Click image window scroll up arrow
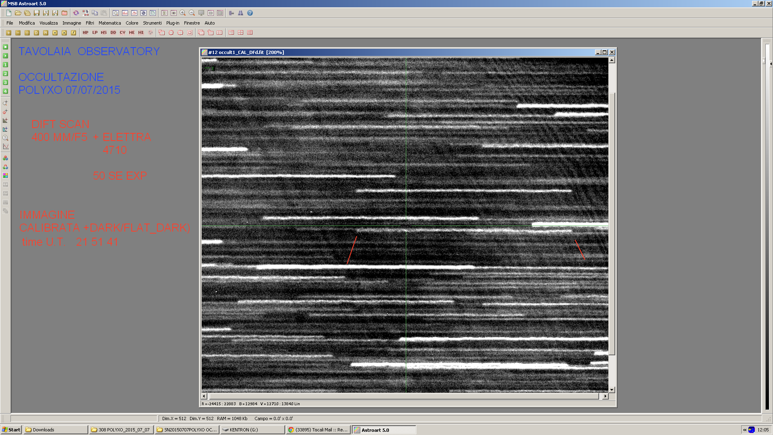 (x=612, y=60)
